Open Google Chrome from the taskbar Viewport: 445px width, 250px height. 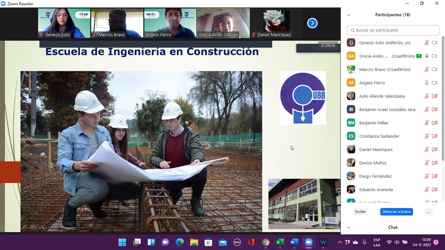(x=266, y=242)
